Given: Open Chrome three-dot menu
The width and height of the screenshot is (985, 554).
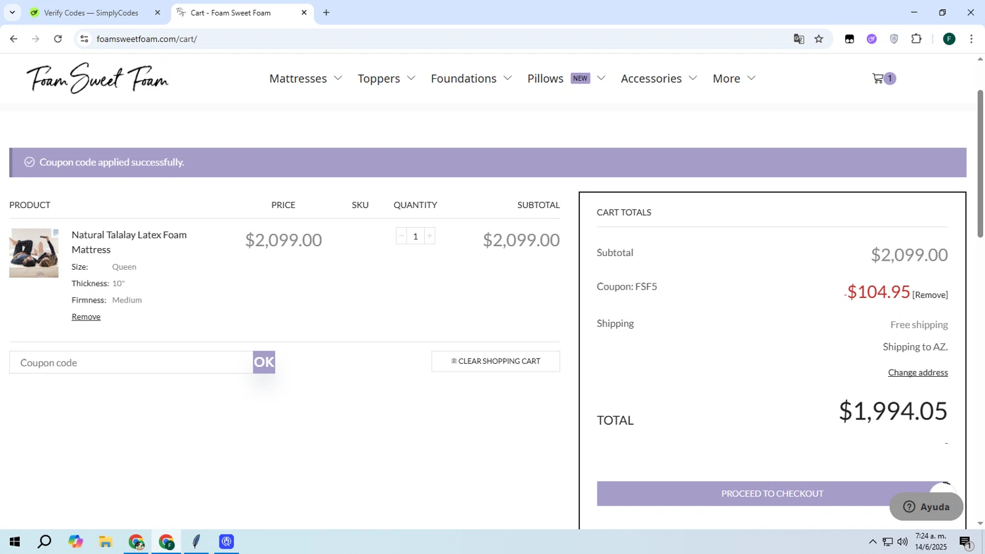Looking at the screenshot, I should pos(971,39).
